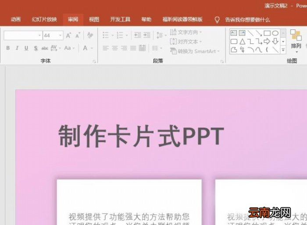Switch to the 开发工具 tab

point(120,19)
